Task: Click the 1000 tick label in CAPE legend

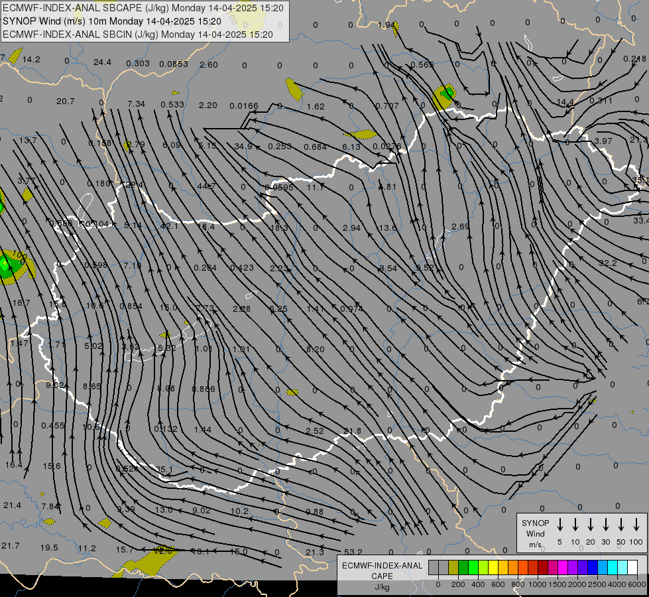Action: pyautogui.click(x=537, y=584)
